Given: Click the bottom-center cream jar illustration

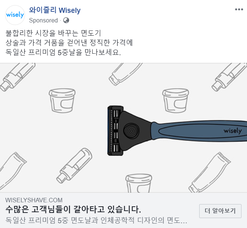Looking at the screenshot, I should point(139,183).
